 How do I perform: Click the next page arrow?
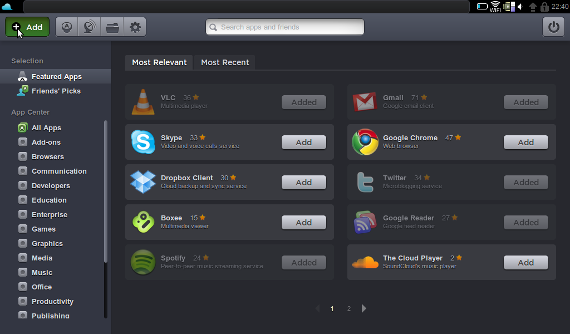point(364,308)
